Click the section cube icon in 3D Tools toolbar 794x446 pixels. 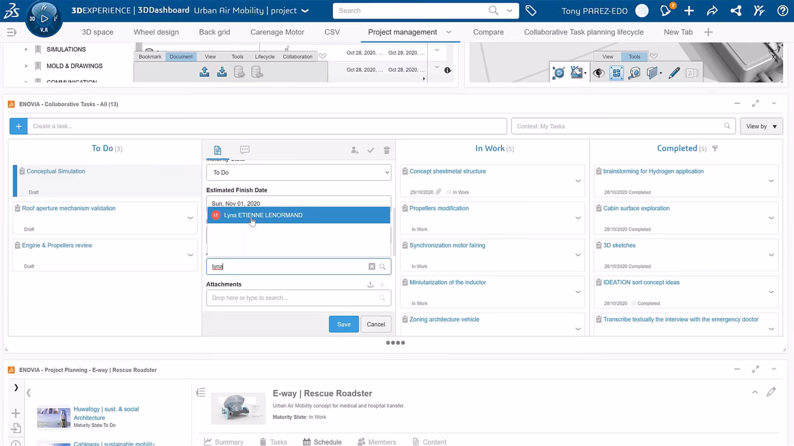pyautogui.click(x=652, y=73)
